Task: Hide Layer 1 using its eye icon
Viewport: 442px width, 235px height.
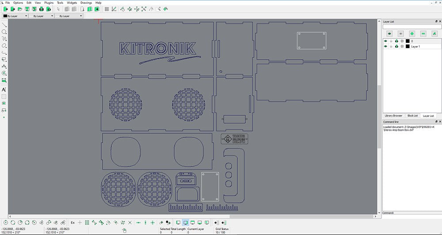Action: pyautogui.click(x=385, y=46)
